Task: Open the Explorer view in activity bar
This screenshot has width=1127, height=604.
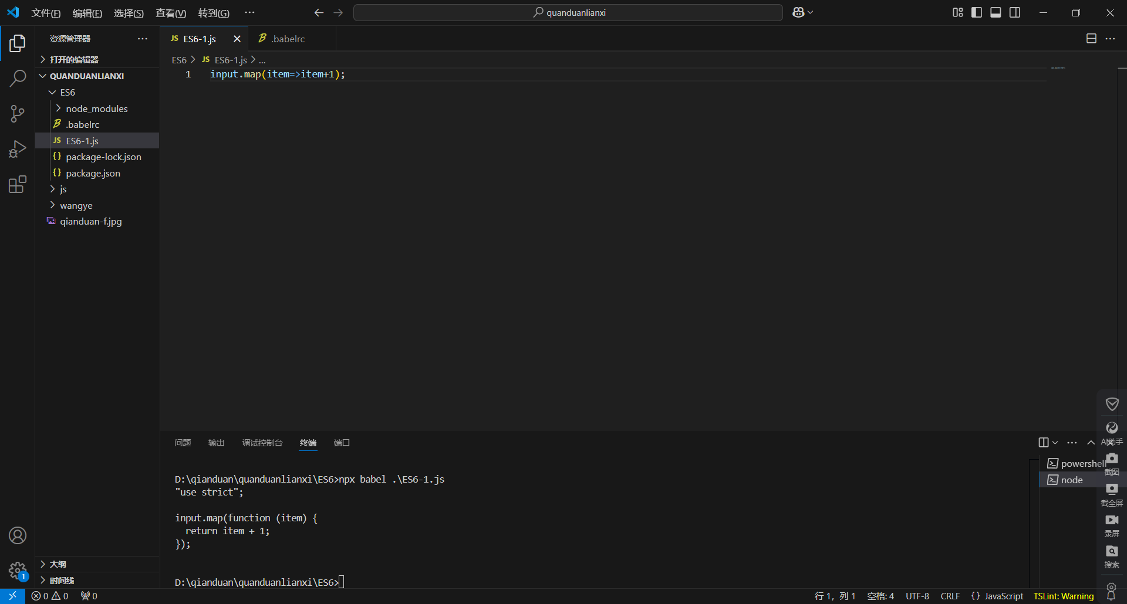Action: pyautogui.click(x=18, y=43)
